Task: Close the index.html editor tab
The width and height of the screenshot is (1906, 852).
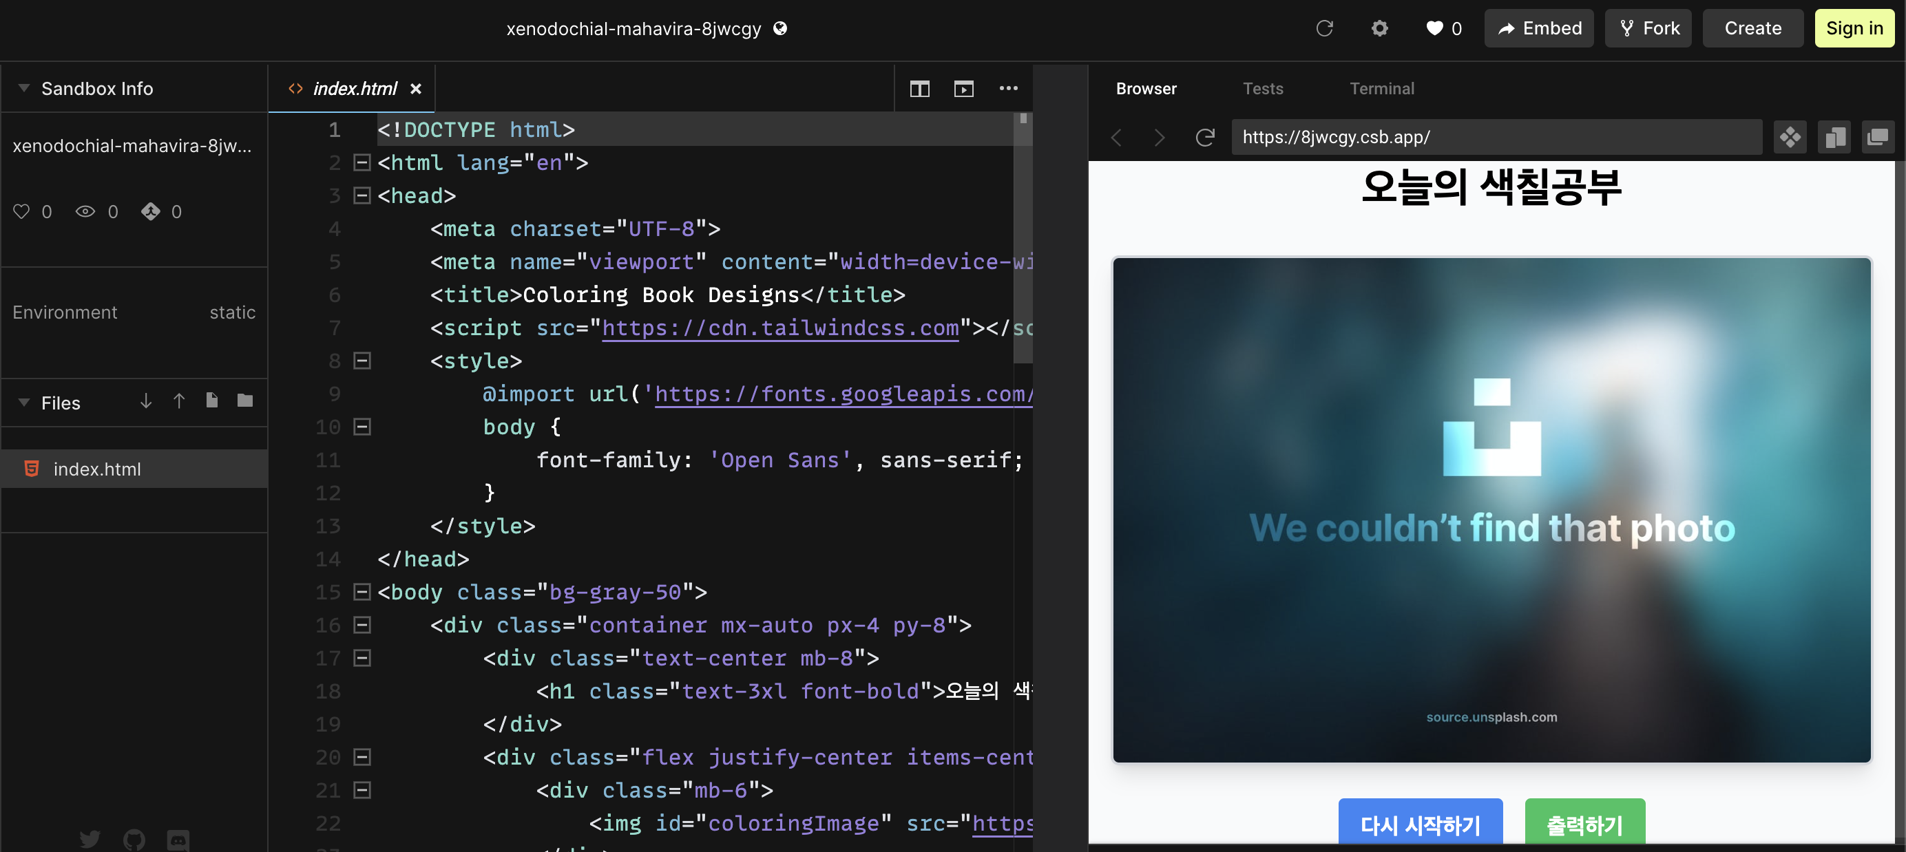Action: click(416, 89)
